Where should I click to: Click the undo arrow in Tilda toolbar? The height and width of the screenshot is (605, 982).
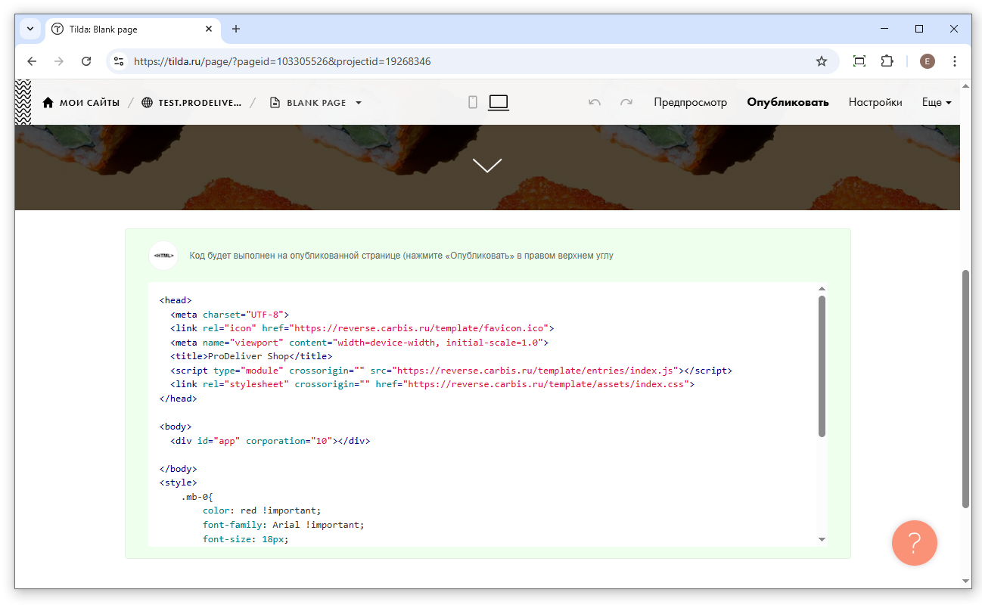click(x=595, y=102)
